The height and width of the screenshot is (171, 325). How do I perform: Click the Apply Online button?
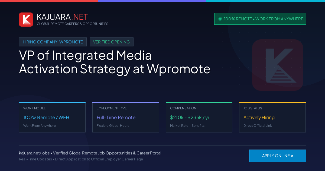click(278, 156)
